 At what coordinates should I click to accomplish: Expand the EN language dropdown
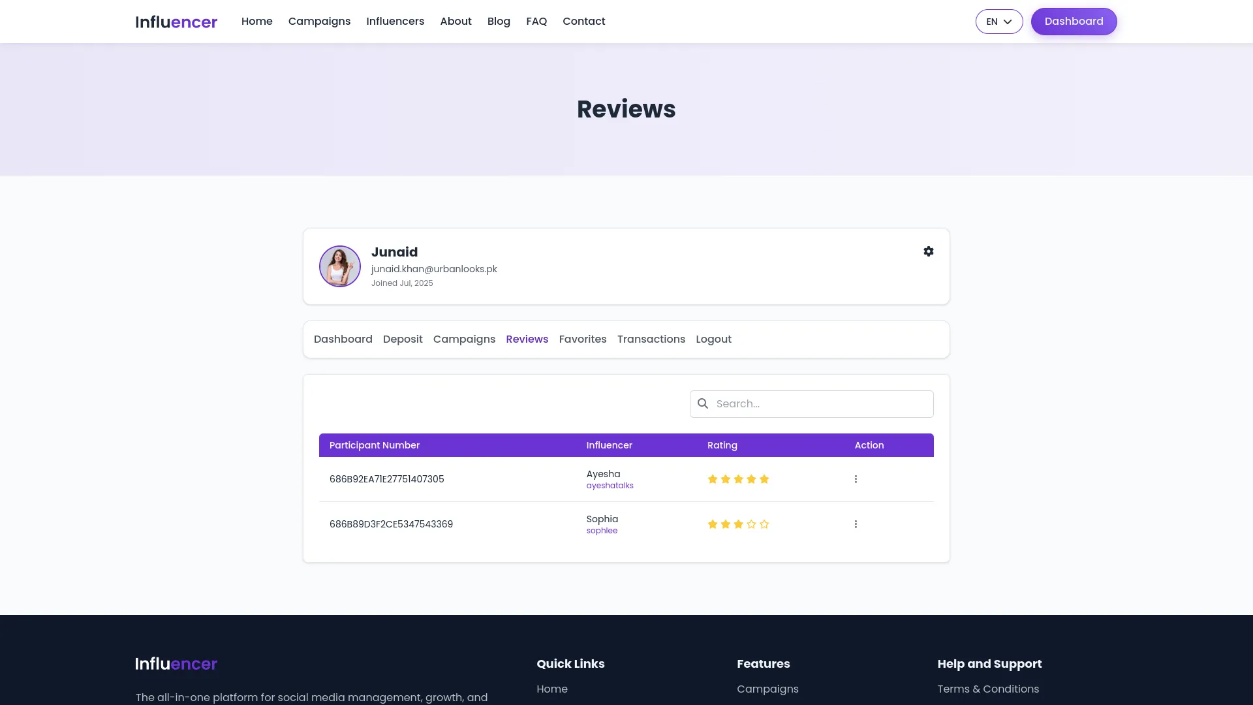tap(998, 22)
